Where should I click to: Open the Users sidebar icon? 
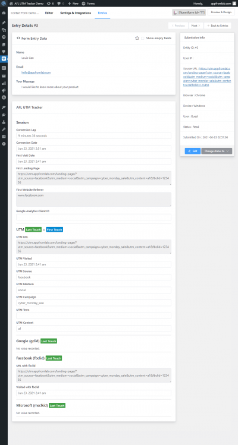point(4,122)
